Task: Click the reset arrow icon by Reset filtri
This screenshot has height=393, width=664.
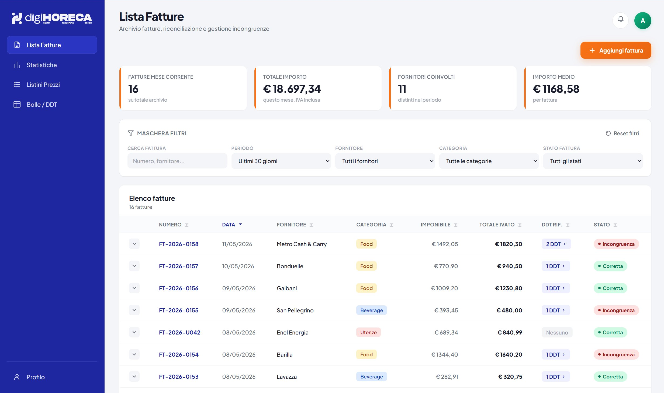Action: pyautogui.click(x=608, y=133)
